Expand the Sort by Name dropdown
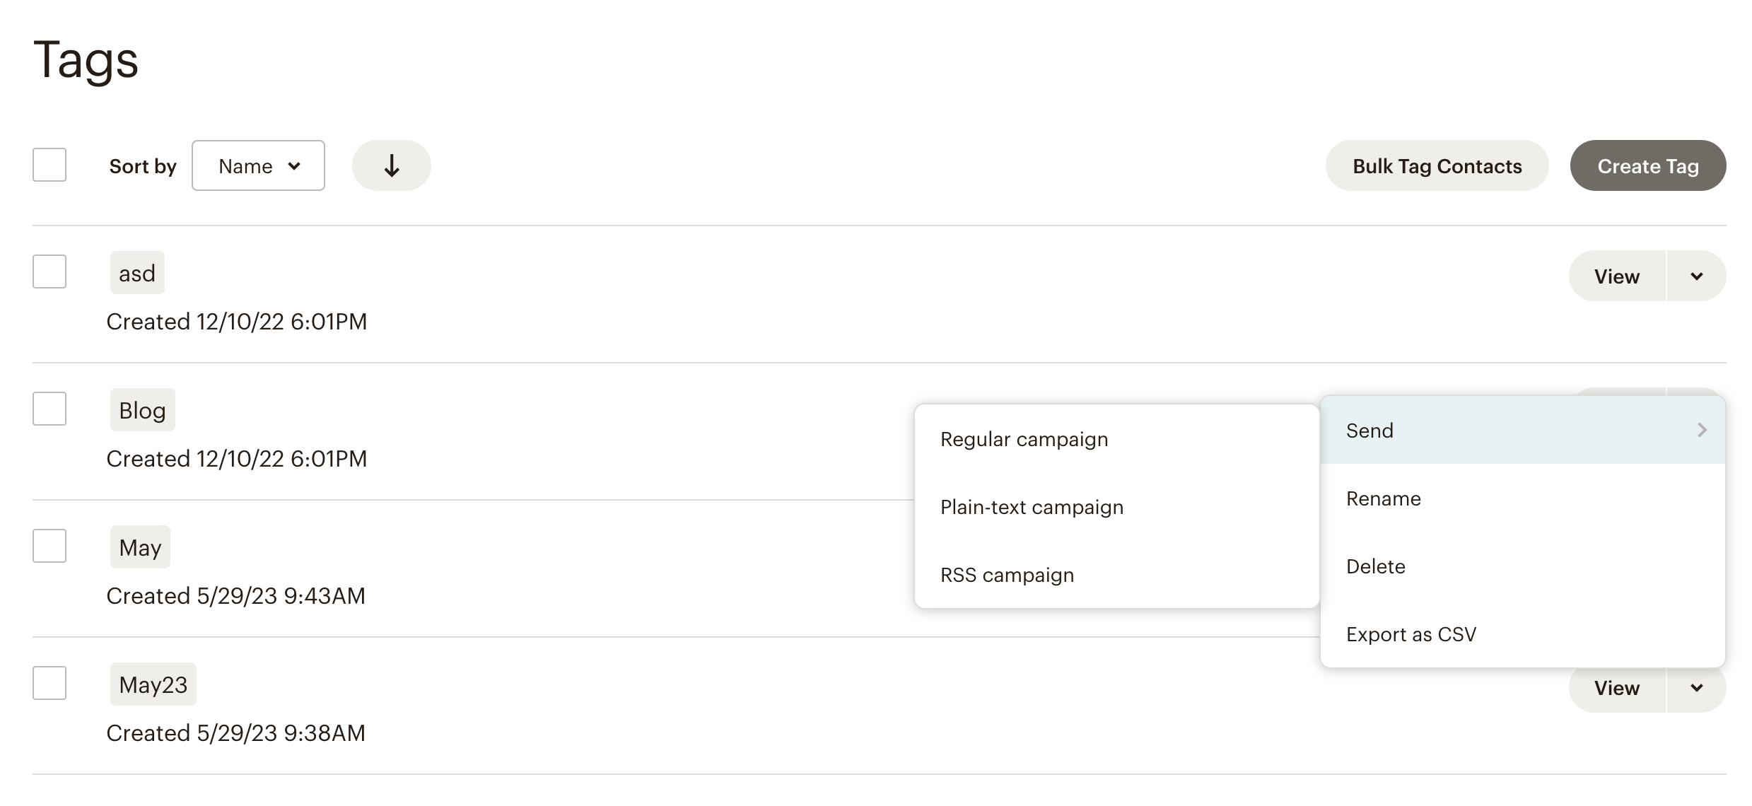This screenshot has height=806, width=1752. 258,165
